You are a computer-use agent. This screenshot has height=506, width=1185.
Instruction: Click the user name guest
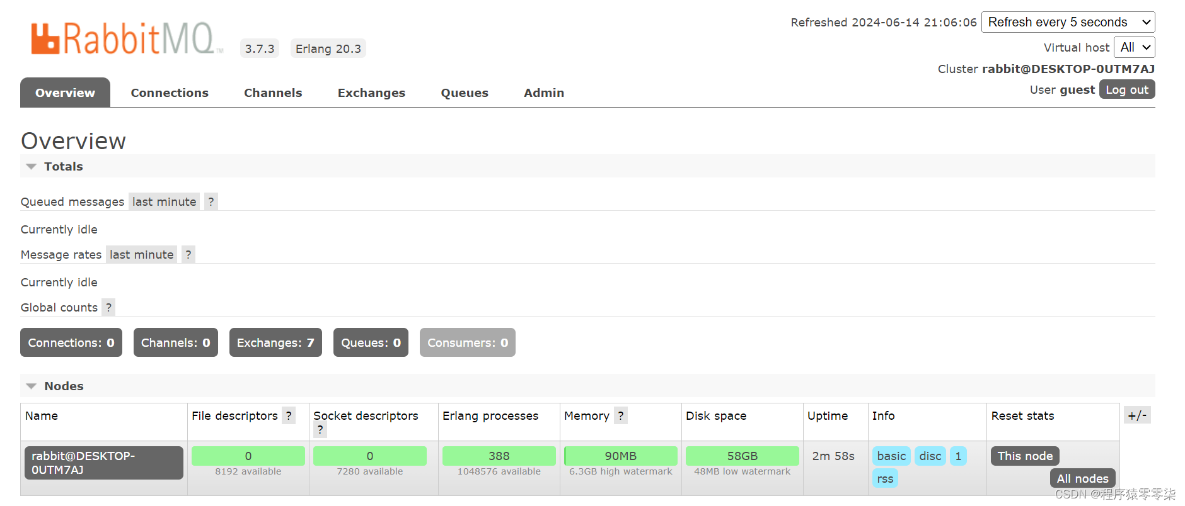tap(1077, 89)
